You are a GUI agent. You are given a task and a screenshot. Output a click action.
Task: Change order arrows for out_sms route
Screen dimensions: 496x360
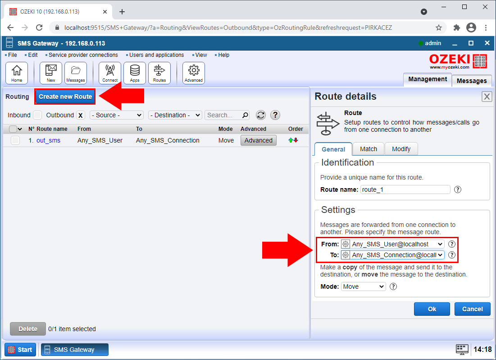(293, 140)
